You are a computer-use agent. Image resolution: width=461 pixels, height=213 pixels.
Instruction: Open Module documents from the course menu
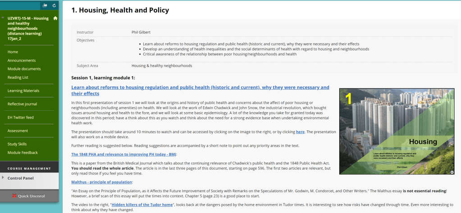tap(24, 69)
